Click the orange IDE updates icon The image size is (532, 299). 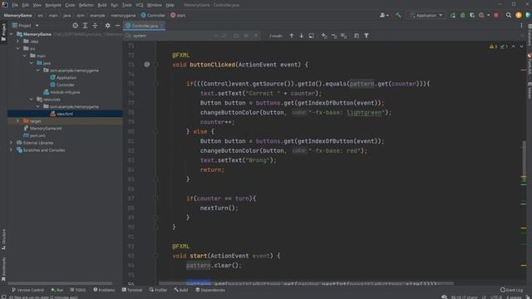pyautogui.click(x=519, y=15)
